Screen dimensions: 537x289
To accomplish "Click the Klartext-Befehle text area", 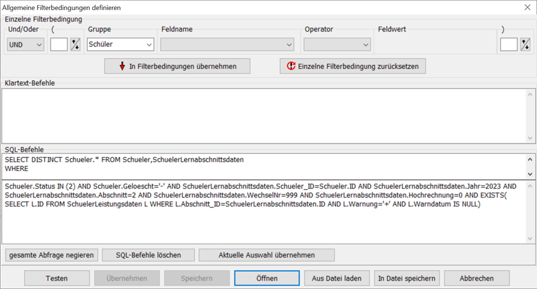I will coord(265,116).
